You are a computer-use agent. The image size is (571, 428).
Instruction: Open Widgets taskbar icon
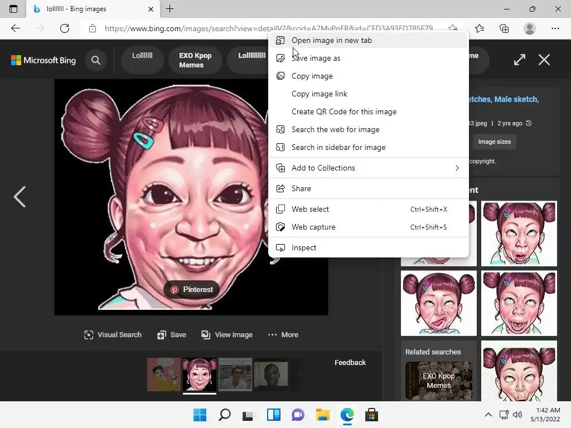(x=273, y=415)
